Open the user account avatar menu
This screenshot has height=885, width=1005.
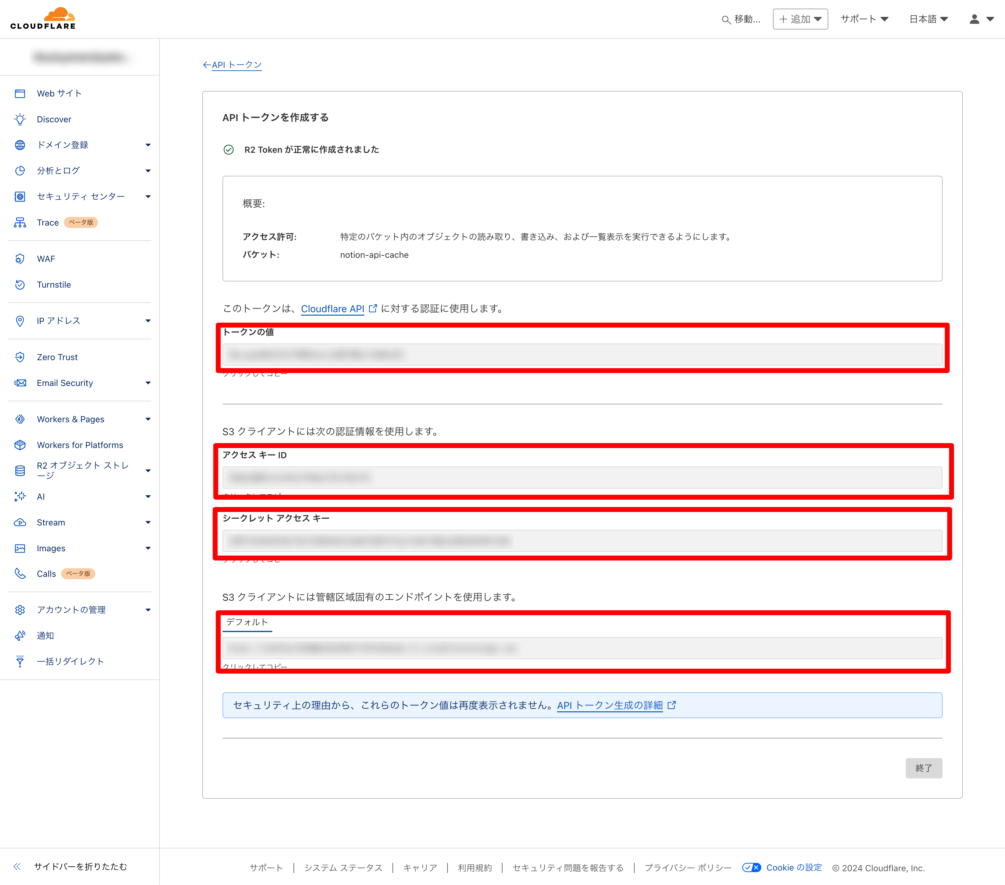(981, 19)
